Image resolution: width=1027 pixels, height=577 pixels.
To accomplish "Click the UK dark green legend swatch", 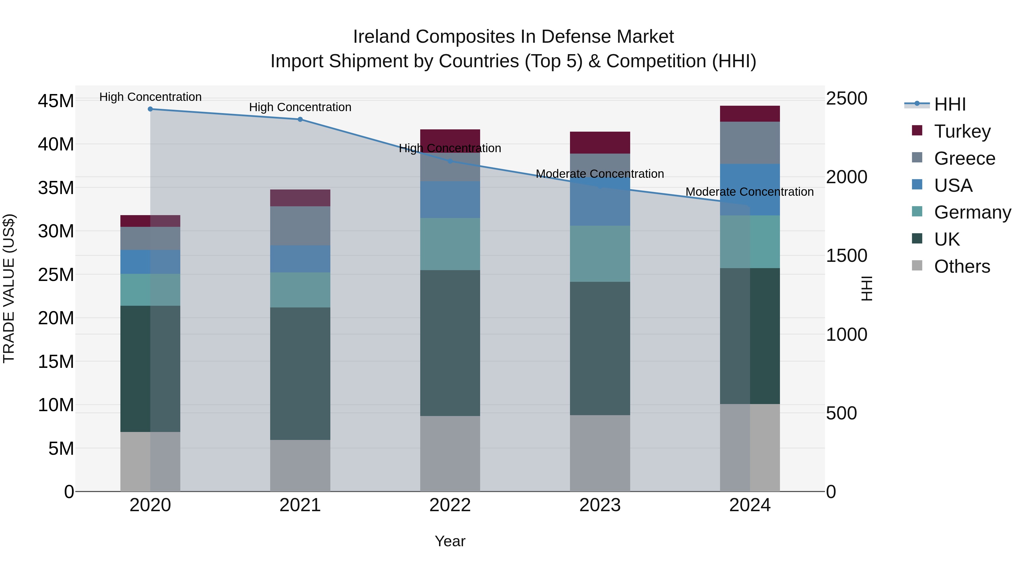I will 917,238.
